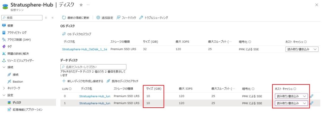Open the Stratusphere-Hub_OsDisk_1_1e disk link
The height and width of the screenshot is (113, 322).
pos(84,49)
